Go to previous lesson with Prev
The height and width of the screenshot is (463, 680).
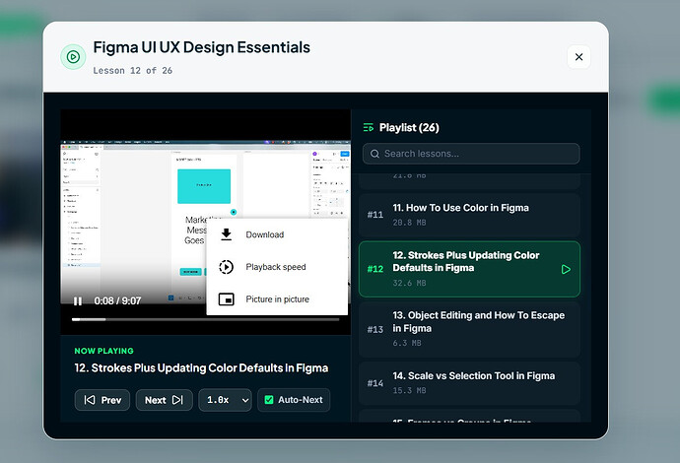(x=102, y=400)
